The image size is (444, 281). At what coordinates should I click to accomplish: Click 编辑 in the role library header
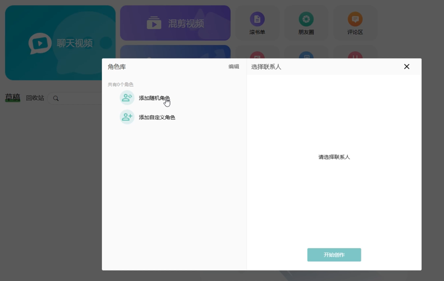(234, 67)
